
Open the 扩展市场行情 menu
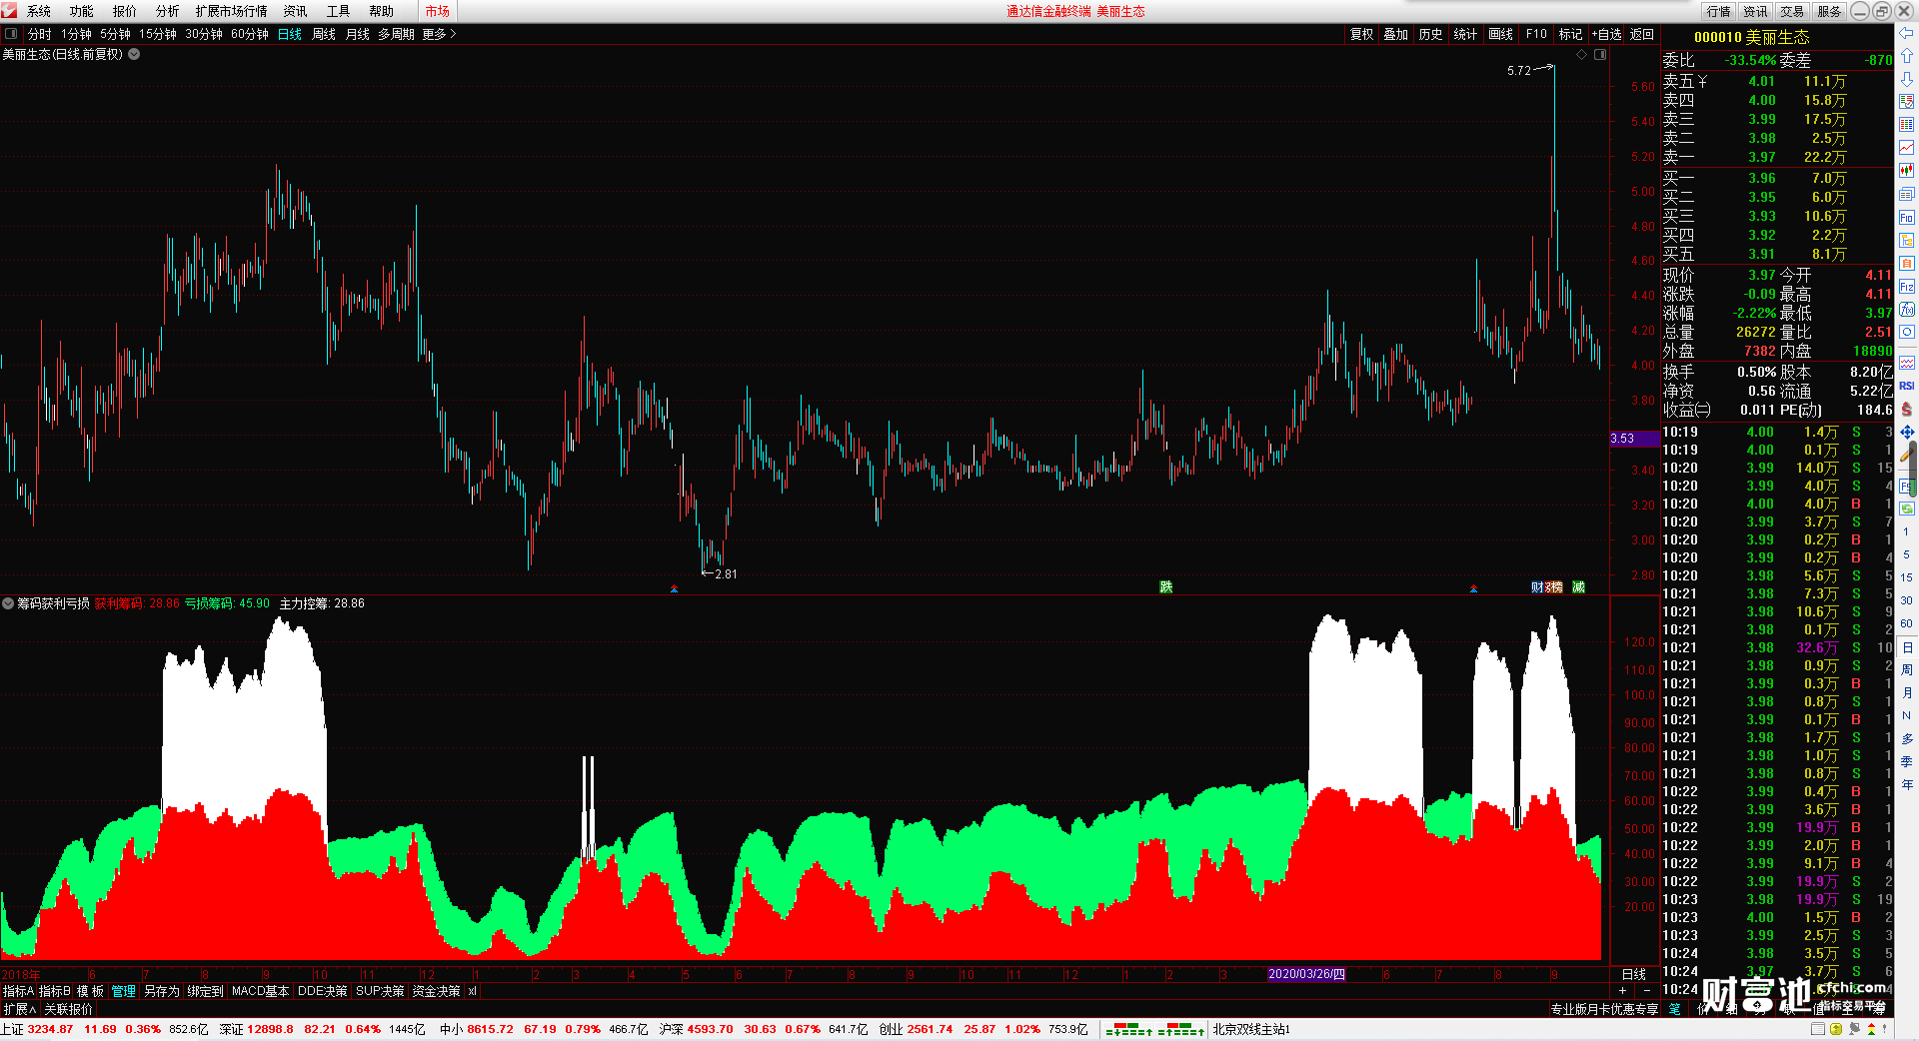click(231, 11)
